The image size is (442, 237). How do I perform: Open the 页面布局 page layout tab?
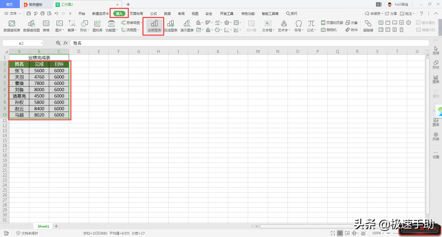136,14
